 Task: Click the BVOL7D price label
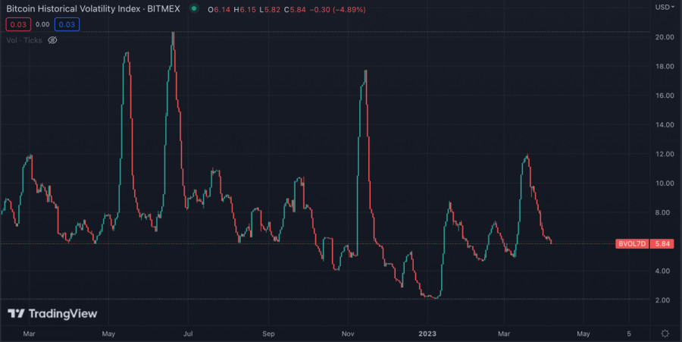[632, 243]
